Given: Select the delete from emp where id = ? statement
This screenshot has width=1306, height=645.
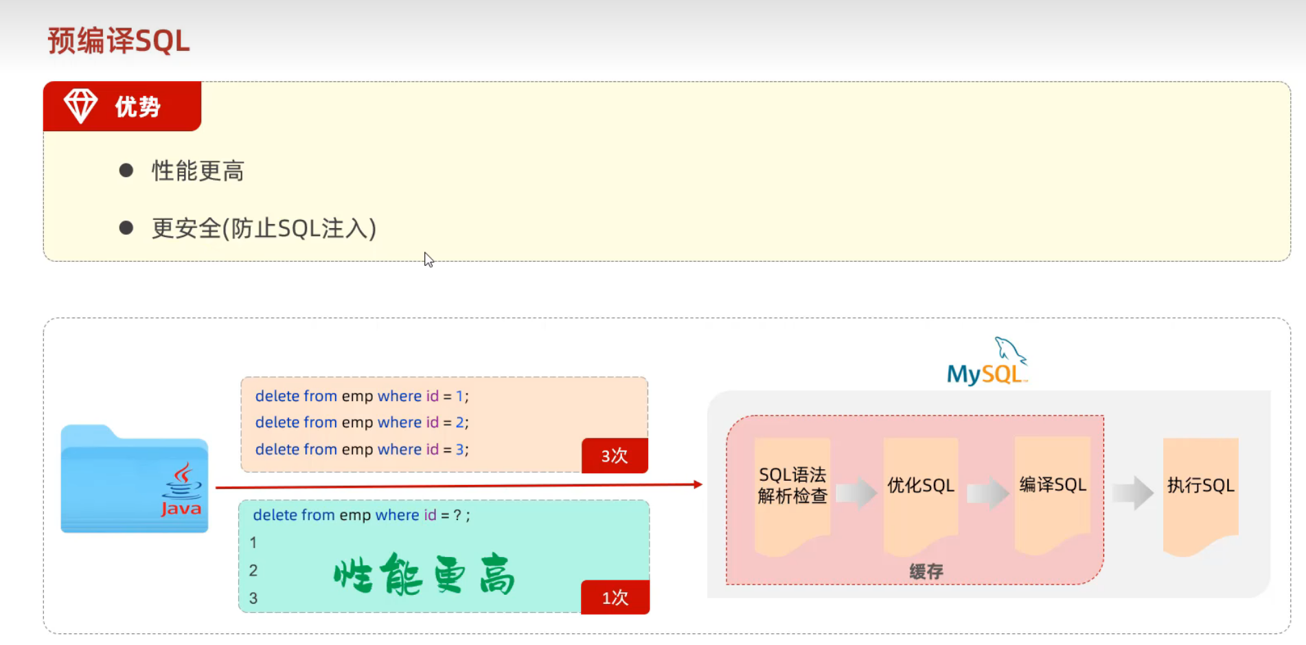Looking at the screenshot, I should (x=362, y=514).
